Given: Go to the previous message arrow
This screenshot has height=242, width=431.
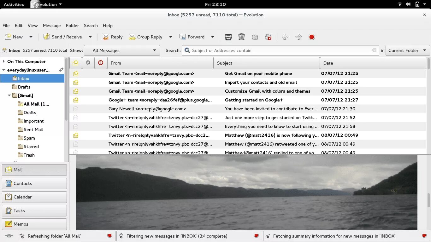Looking at the screenshot, I should [285, 37].
